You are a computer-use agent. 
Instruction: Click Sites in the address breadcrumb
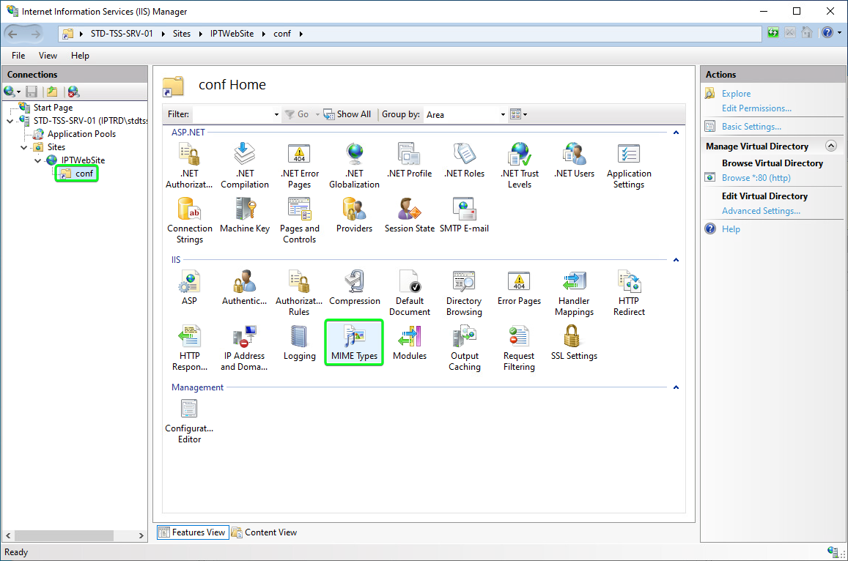[182, 34]
